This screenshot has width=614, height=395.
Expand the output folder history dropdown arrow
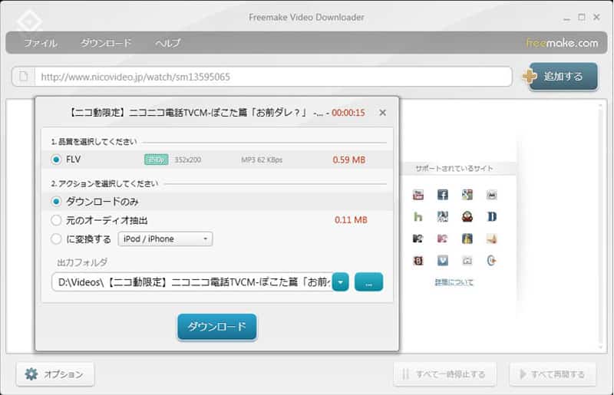pos(340,281)
